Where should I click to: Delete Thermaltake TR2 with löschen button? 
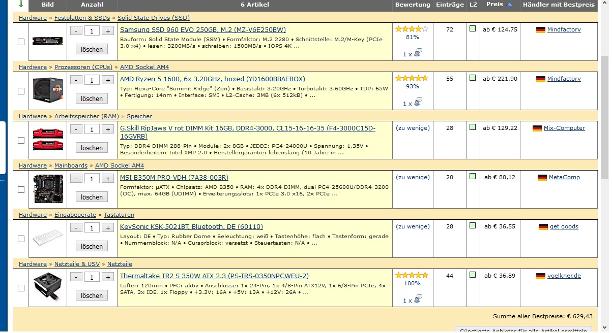pyautogui.click(x=92, y=295)
